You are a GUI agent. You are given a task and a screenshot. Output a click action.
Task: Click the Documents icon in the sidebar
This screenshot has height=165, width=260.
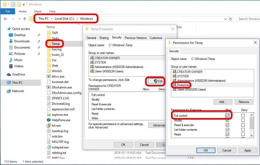point(11,47)
